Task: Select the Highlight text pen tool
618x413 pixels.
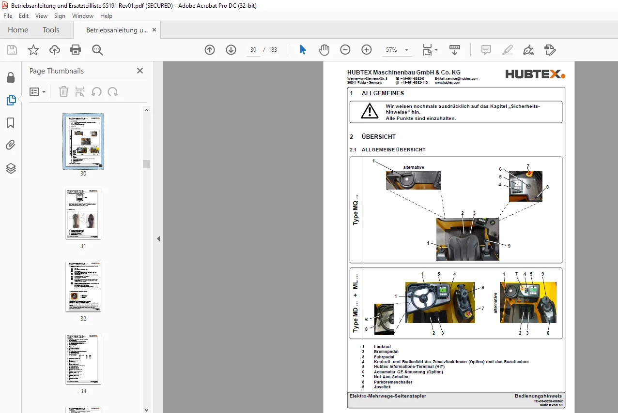Action: (507, 50)
